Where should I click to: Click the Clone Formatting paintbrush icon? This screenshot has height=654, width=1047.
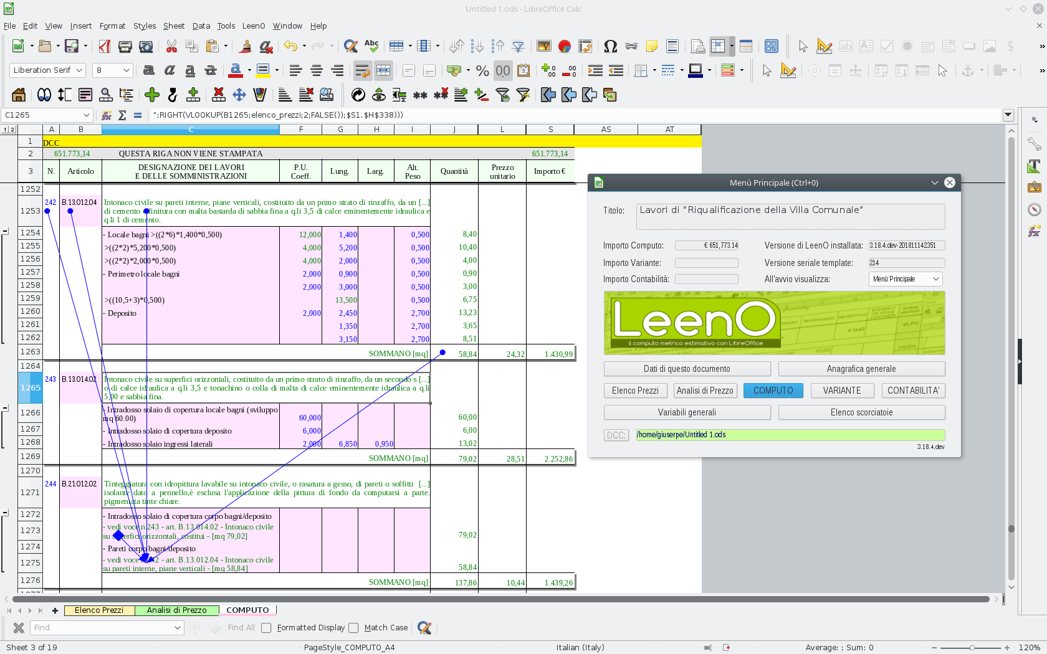coord(246,46)
